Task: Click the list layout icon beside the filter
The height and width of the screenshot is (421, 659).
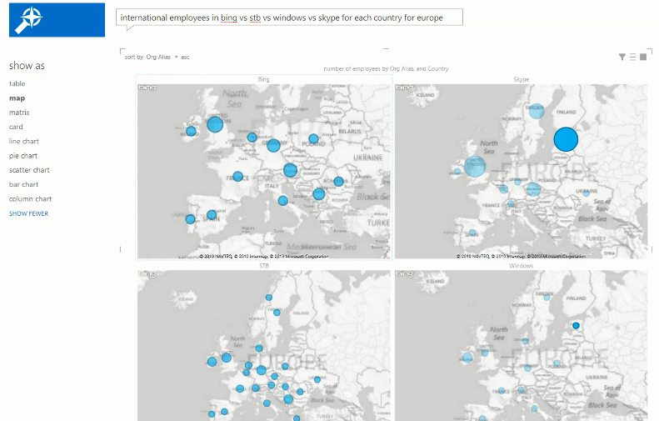Action: [x=633, y=57]
